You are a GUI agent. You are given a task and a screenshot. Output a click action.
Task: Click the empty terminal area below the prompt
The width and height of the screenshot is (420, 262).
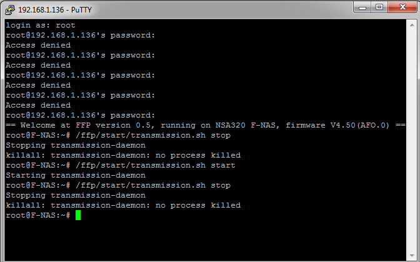(206, 239)
